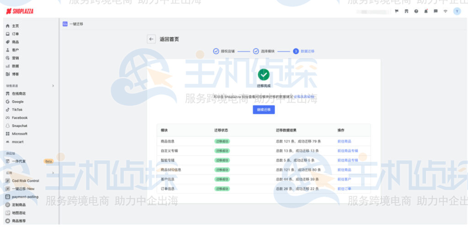Click the 地图选址 app icon

(8, 213)
